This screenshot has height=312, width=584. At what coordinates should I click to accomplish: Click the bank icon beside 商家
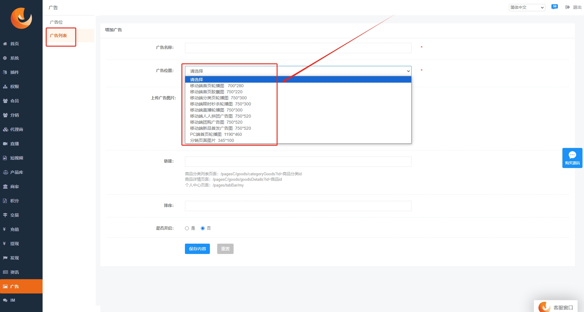click(x=5, y=187)
